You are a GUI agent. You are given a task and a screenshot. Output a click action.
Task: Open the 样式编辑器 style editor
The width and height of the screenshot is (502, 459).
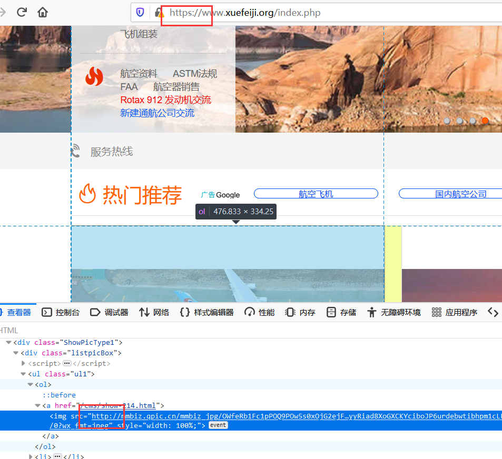pos(206,312)
